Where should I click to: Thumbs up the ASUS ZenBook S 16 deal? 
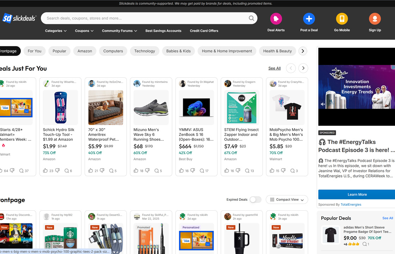pos(181,170)
